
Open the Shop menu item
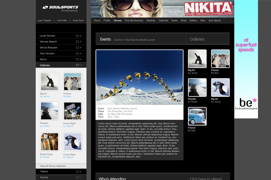click(183, 21)
